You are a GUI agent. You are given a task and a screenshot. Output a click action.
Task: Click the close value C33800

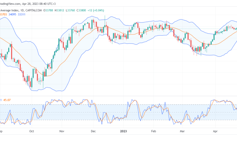81,10
